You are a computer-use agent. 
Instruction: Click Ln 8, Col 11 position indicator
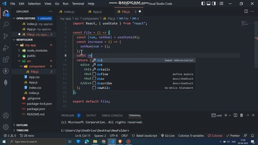point(83,136)
